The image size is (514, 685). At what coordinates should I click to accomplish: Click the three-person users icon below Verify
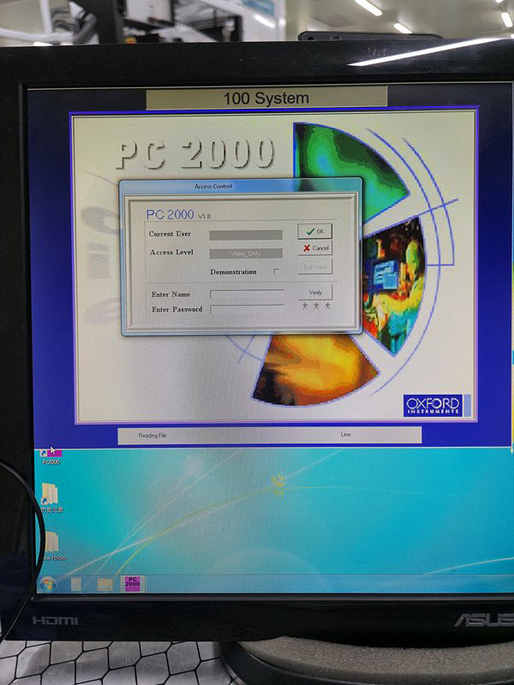[316, 306]
